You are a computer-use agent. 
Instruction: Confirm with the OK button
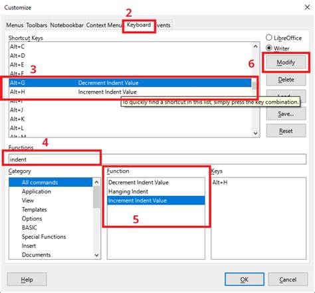click(245, 280)
